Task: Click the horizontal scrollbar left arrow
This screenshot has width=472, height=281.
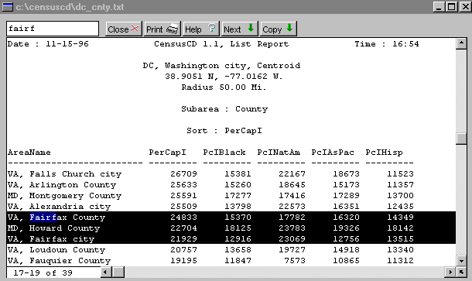Action: 105,272
